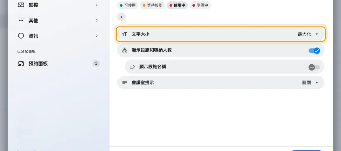The image size is (341, 151).
Task: Expand the chevron on the 監控 row
Action: click(x=97, y=5)
